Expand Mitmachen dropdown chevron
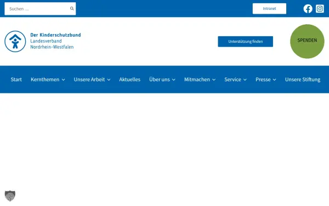The height and width of the screenshot is (206, 329). coord(214,80)
